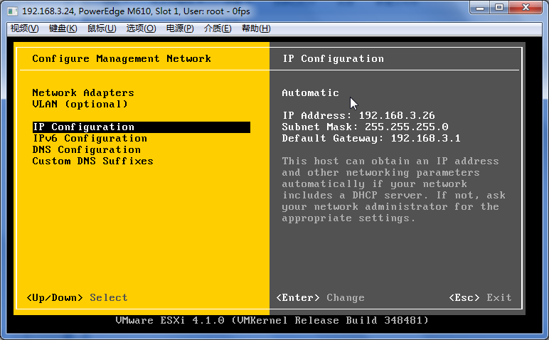Click the <Up/Down> Select hint
This screenshot has width=549, height=340.
click(77, 297)
